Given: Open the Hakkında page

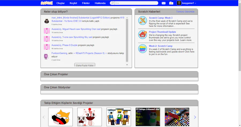Looking at the screenshot, I should coord(100,3).
